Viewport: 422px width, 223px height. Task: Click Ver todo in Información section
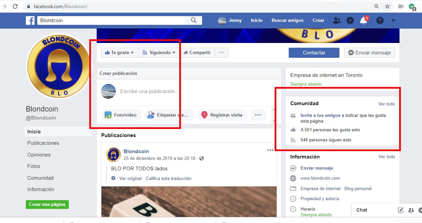pyautogui.click(x=387, y=157)
